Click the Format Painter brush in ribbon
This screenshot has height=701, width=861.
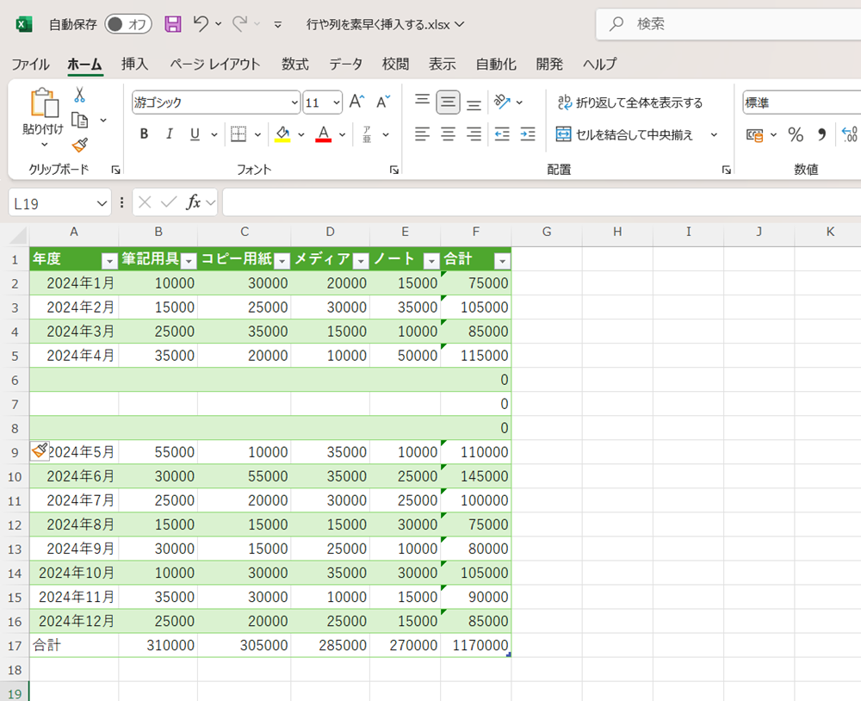click(x=79, y=145)
